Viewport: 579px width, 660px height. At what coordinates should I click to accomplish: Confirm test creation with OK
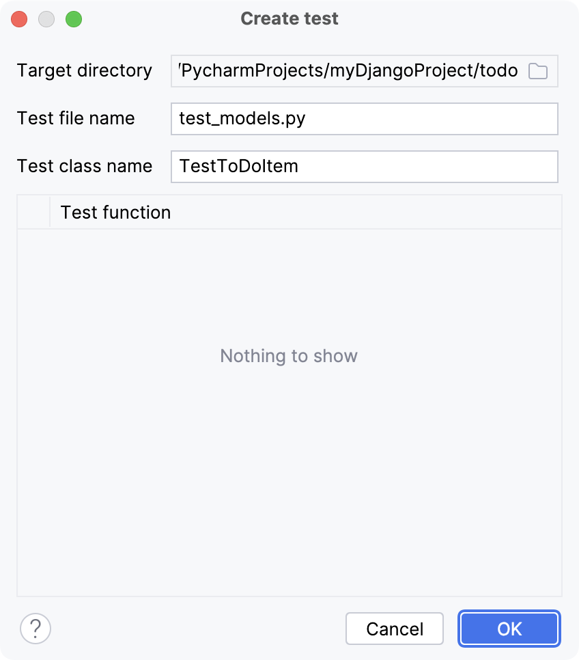tap(509, 628)
